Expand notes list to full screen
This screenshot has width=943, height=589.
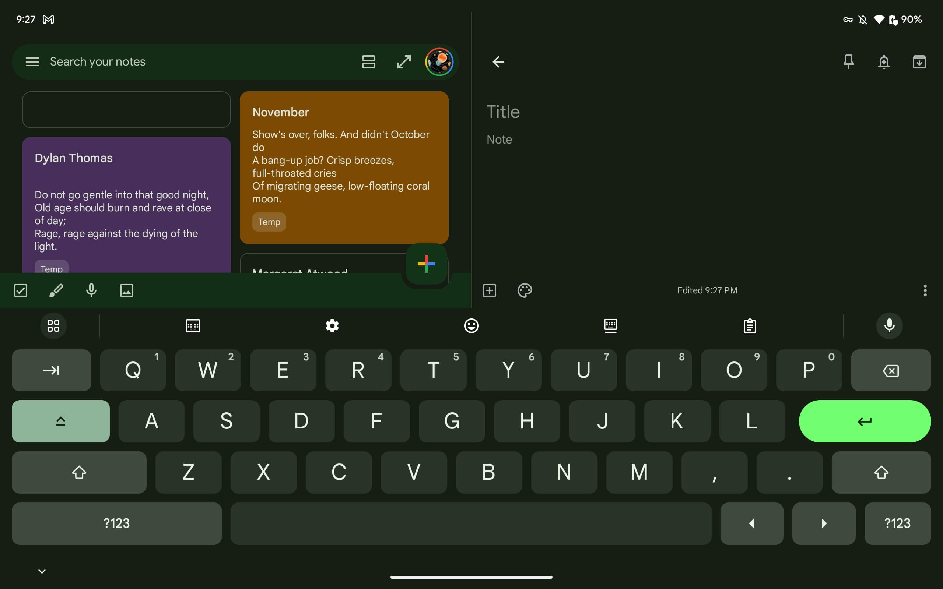(404, 61)
